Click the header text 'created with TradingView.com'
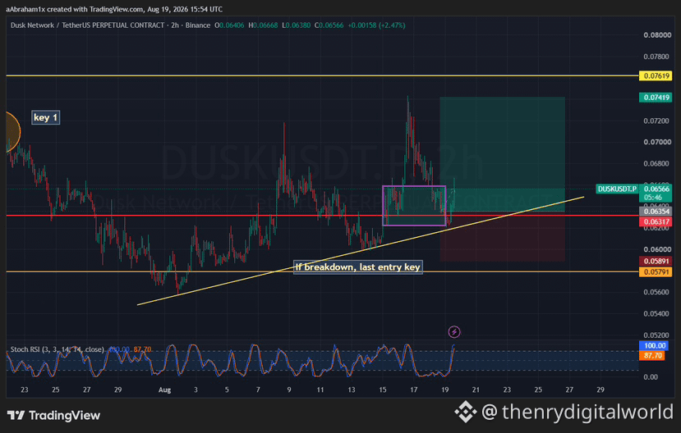Viewport: 681px width, 433px height. (95, 9)
